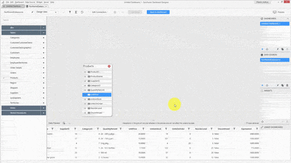Toggle visibility of the ReorderLevel field

85,108
